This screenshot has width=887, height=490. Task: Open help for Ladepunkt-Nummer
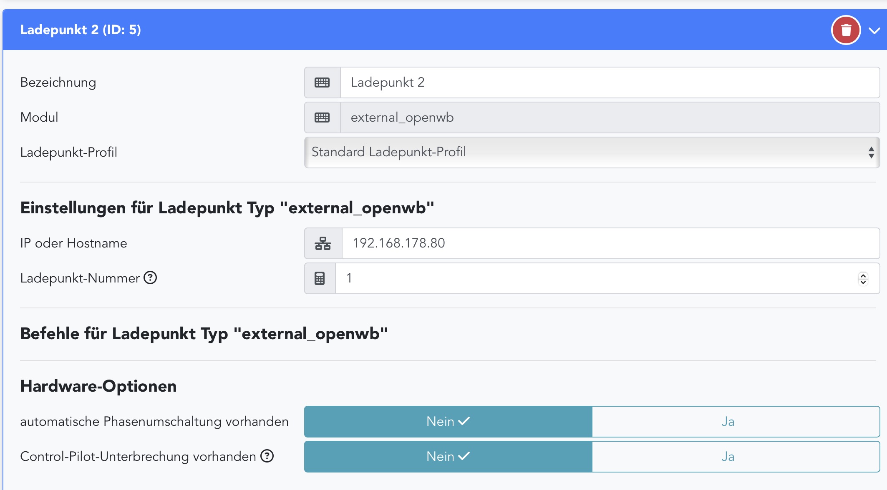point(150,277)
